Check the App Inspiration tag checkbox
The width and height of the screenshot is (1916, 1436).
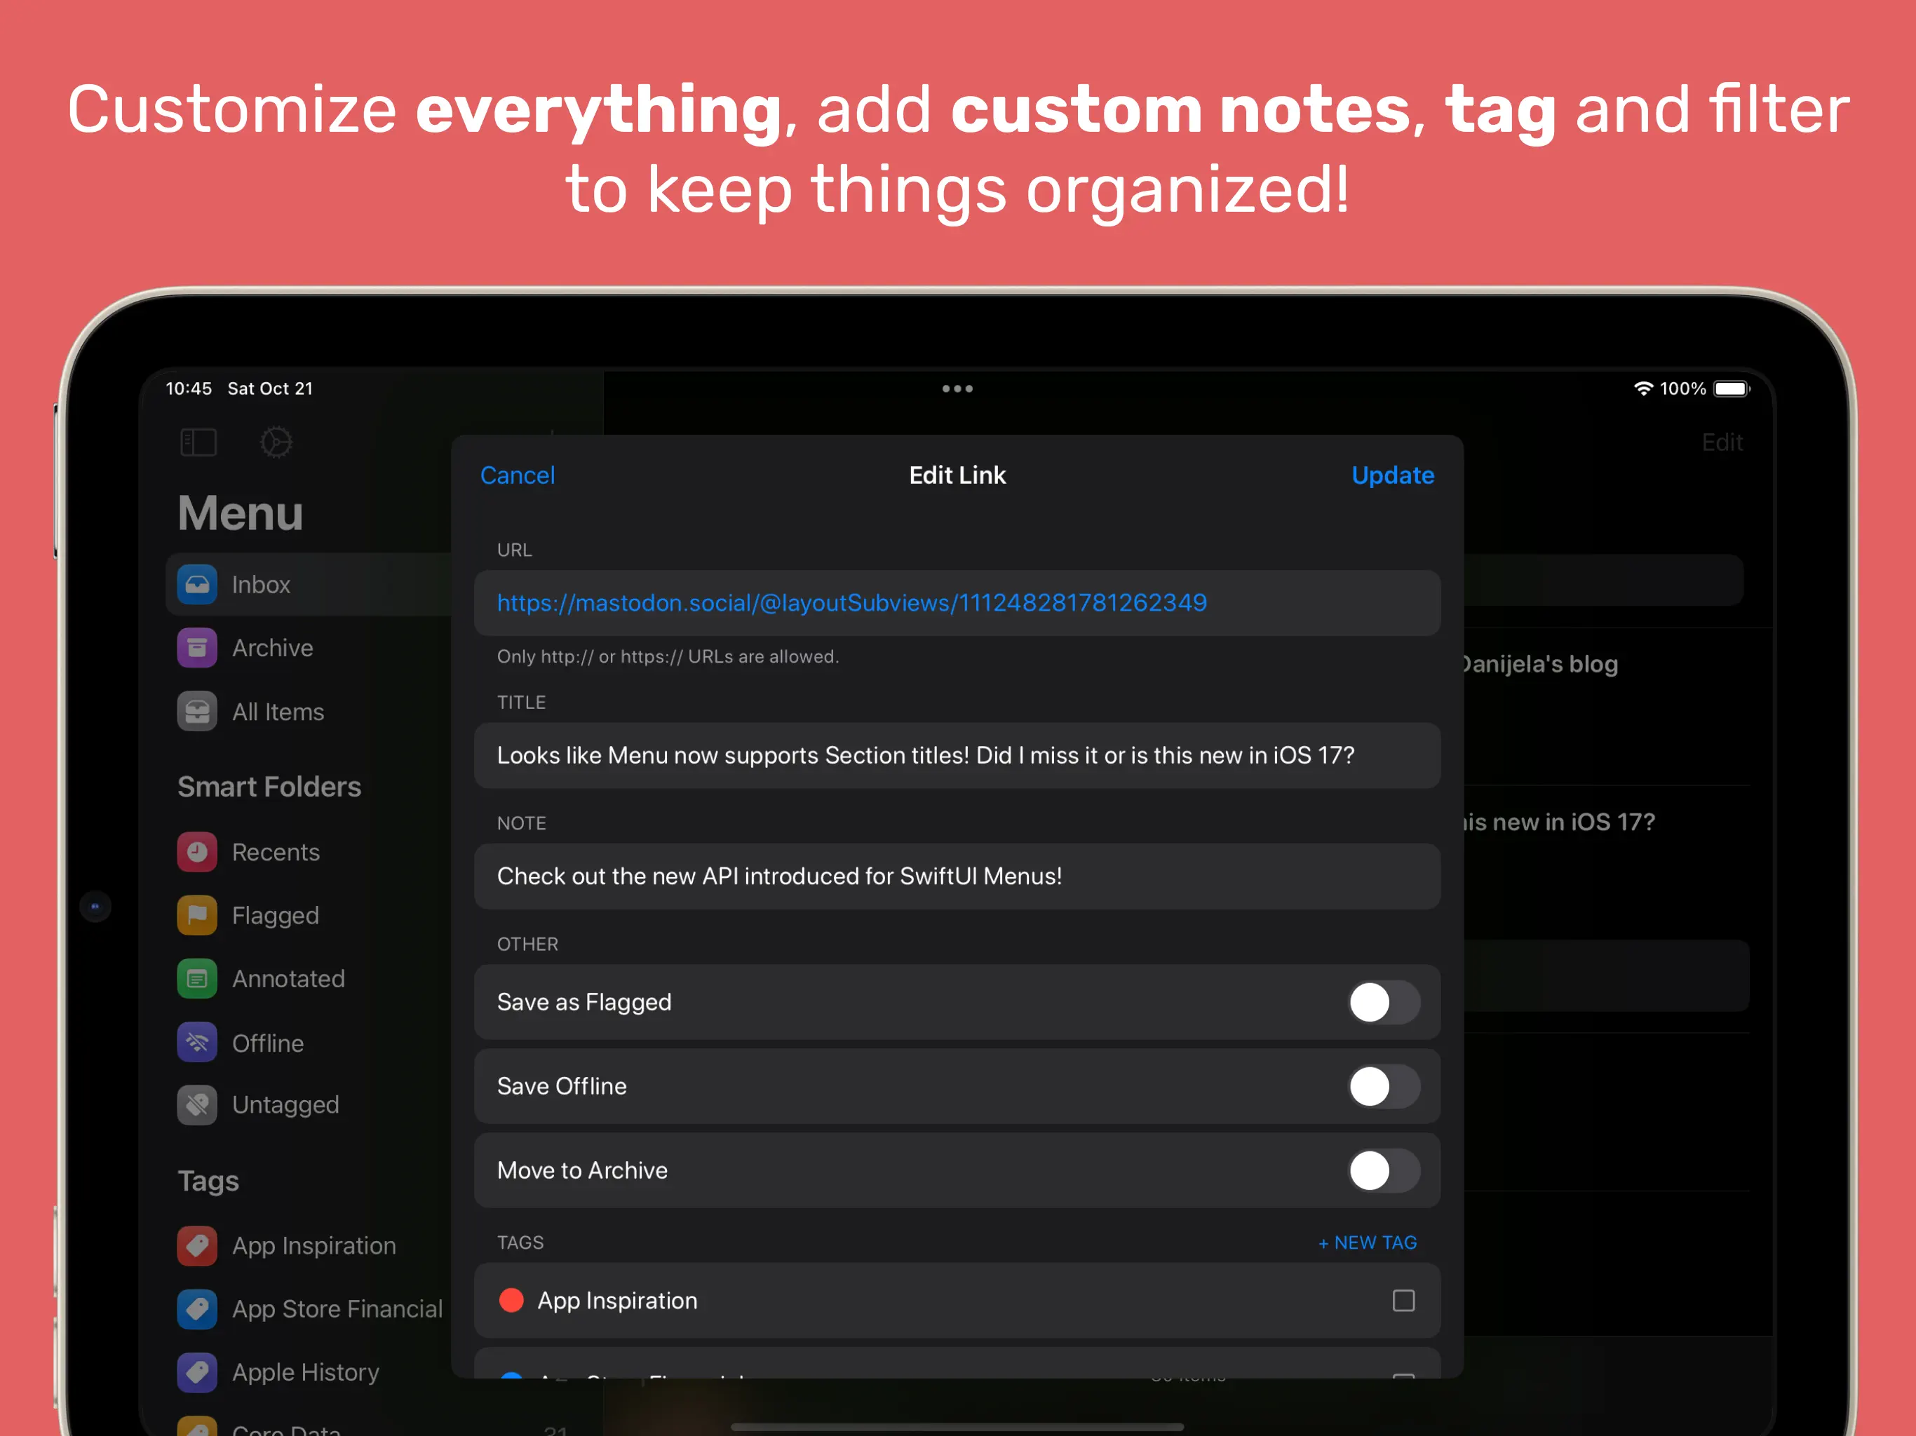1403,1301
